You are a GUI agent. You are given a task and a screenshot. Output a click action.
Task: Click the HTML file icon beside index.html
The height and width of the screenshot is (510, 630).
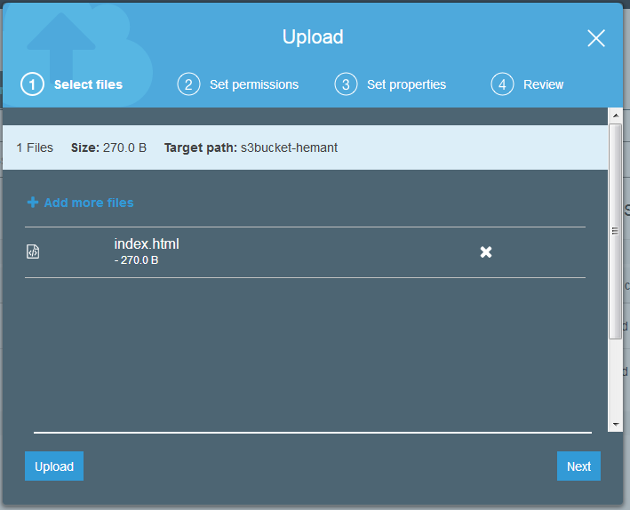(x=33, y=251)
